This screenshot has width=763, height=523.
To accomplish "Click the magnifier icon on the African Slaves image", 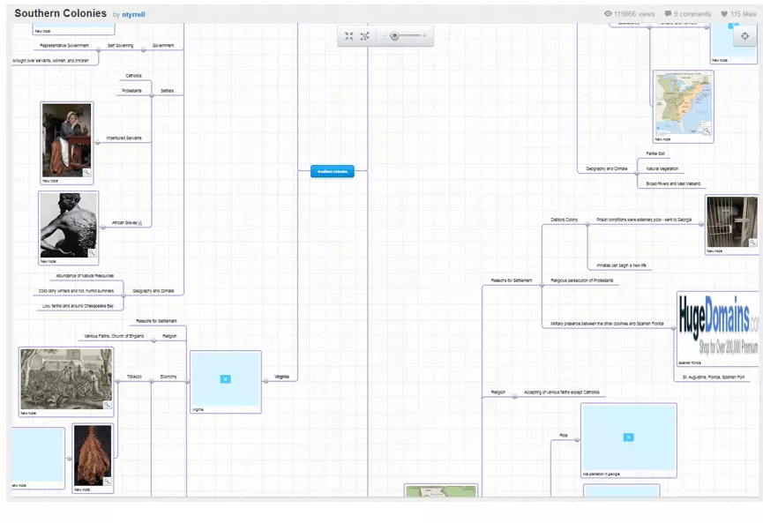I will coord(92,252).
